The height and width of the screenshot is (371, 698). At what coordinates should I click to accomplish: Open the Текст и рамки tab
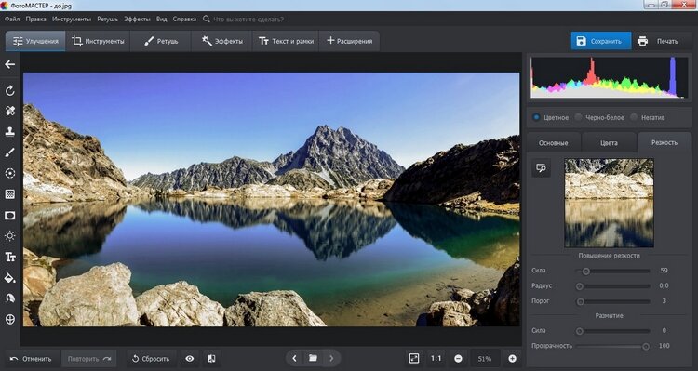pyautogui.click(x=286, y=41)
